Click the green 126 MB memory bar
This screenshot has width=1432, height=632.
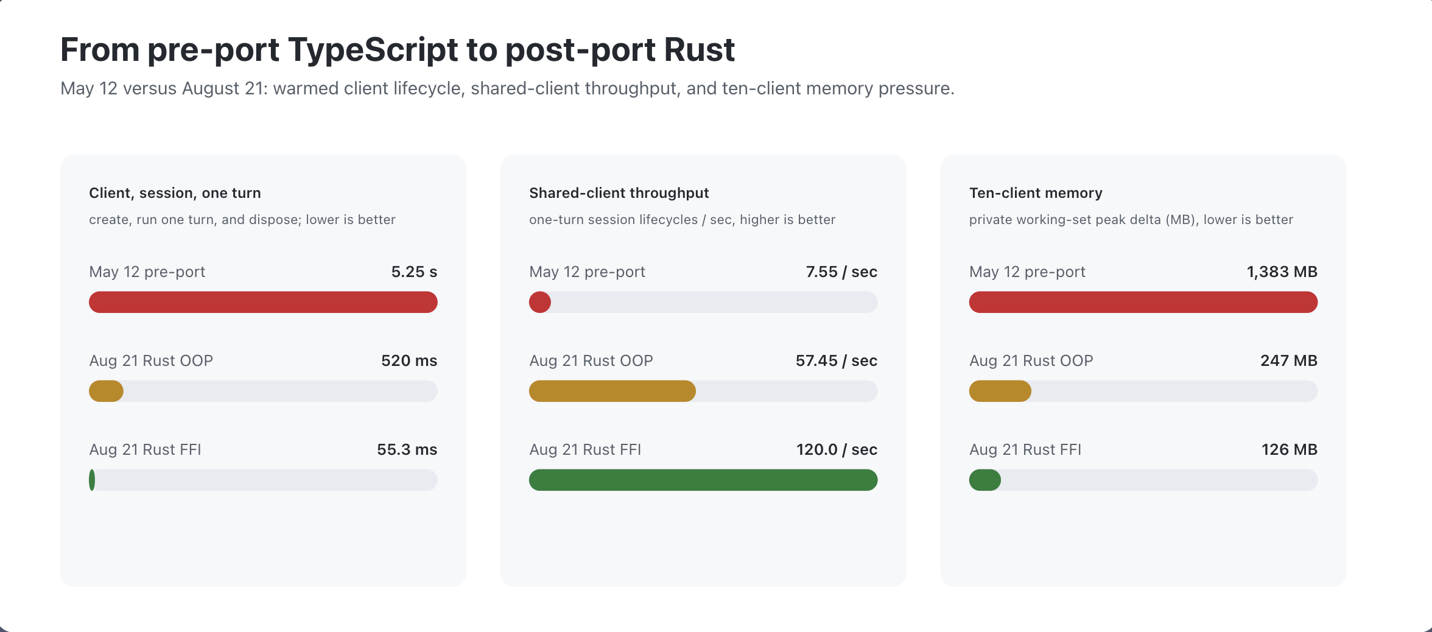985,480
